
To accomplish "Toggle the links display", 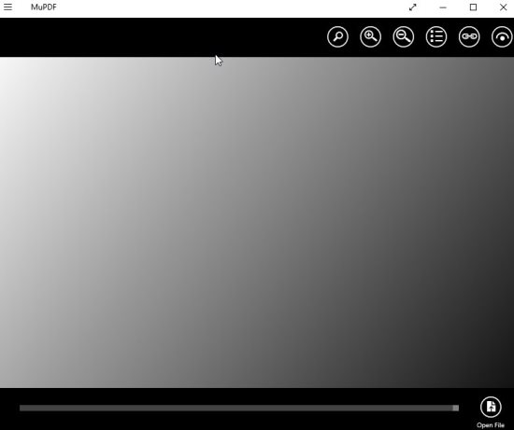I will pos(469,36).
